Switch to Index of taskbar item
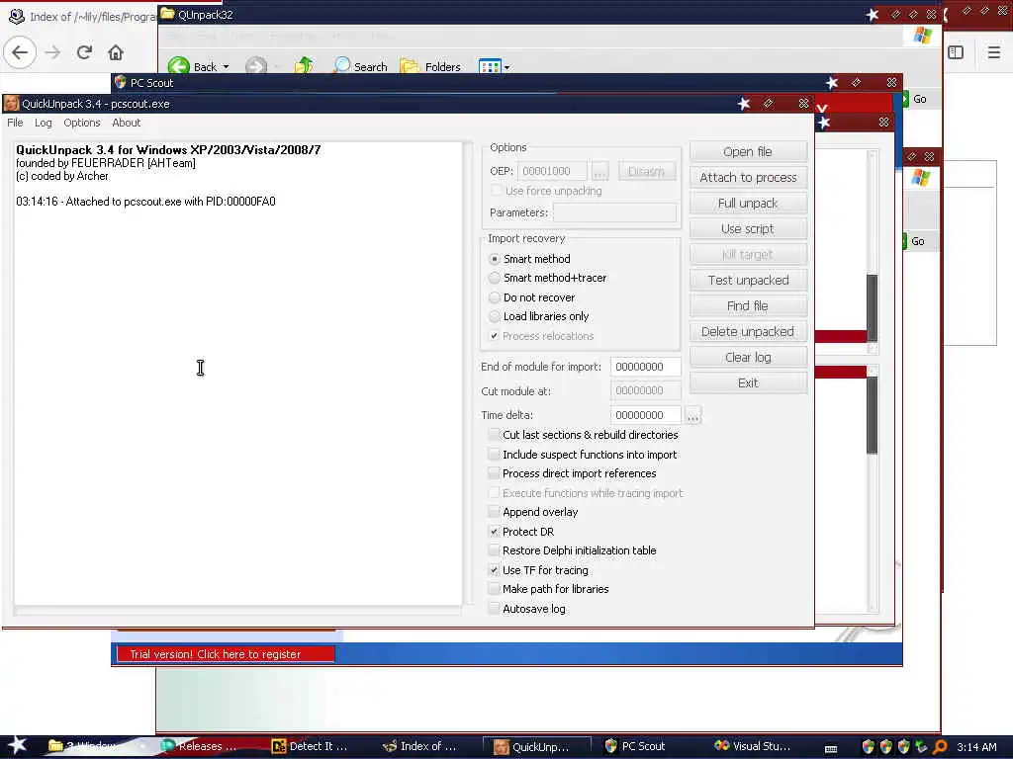Viewport: 1013px width, 759px height. (419, 746)
